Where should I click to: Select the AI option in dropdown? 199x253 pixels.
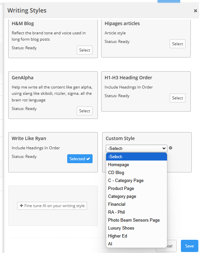click(x=110, y=244)
